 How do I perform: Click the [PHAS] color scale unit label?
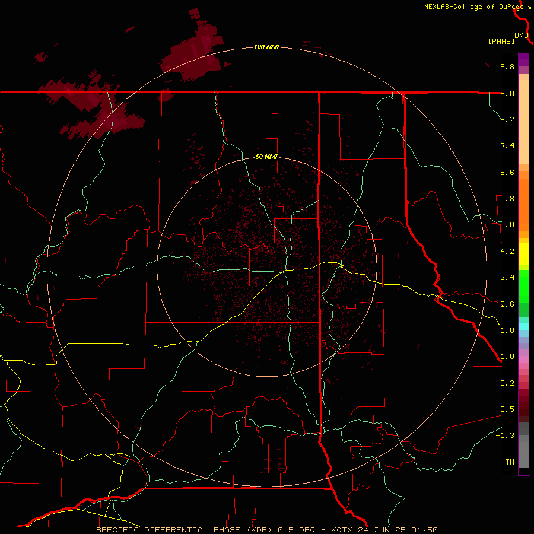point(501,41)
